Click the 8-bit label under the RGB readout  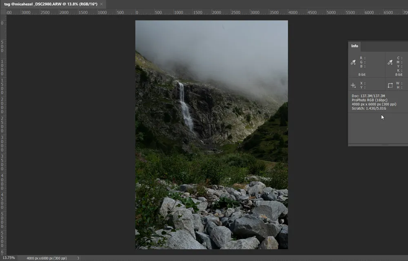point(362,75)
